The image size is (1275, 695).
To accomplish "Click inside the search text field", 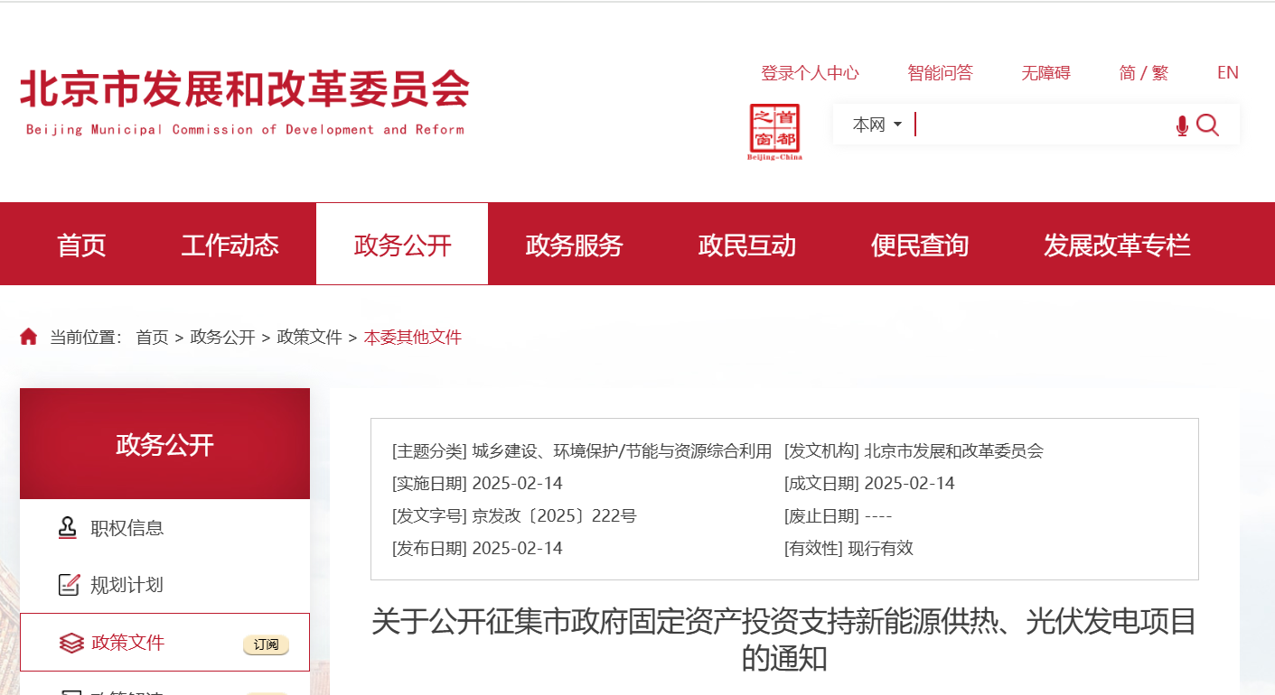I will (1039, 125).
